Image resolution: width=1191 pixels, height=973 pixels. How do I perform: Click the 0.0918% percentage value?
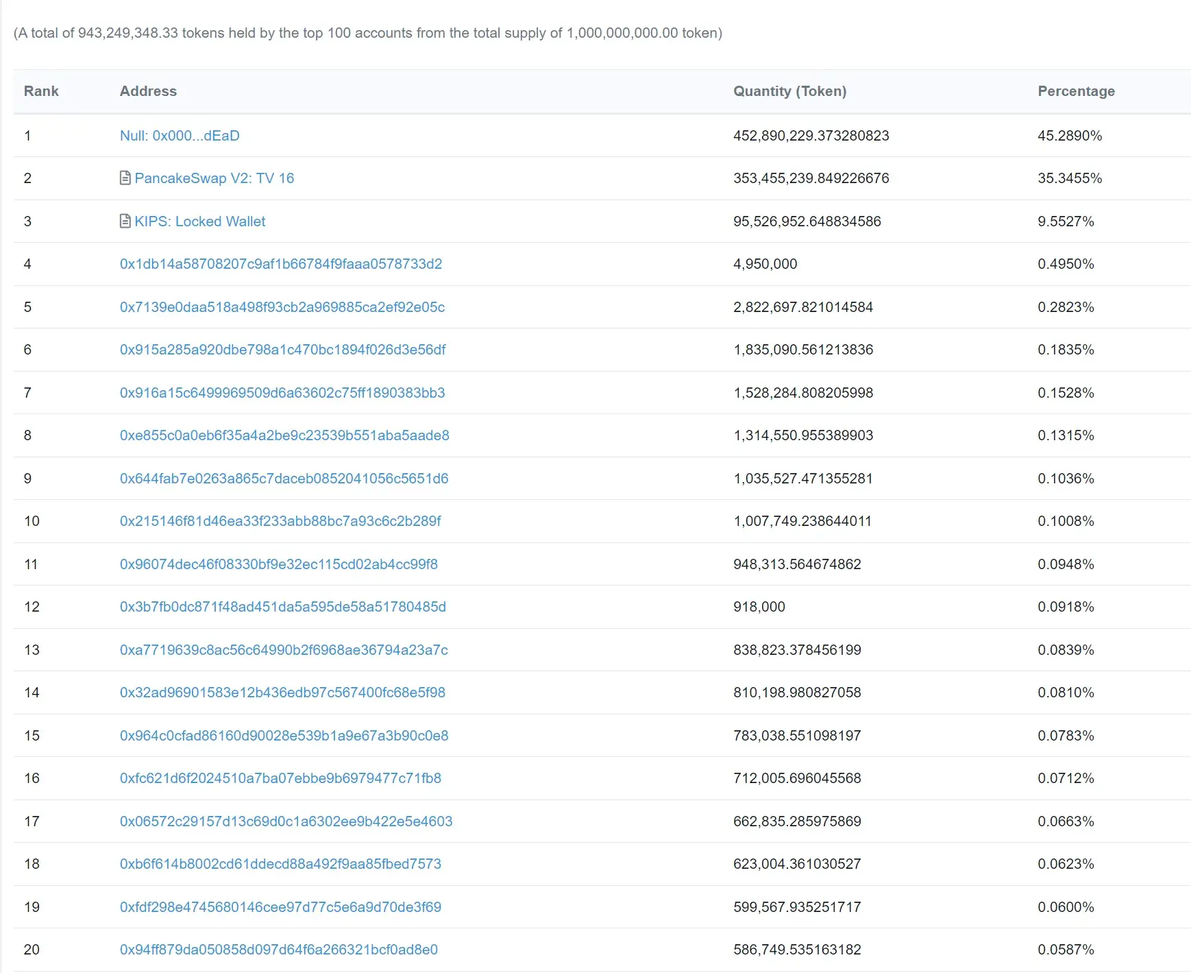click(x=1066, y=607)
